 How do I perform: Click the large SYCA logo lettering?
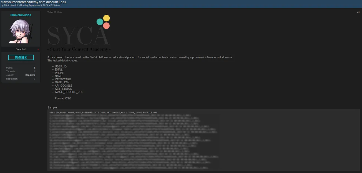pos(77,35)
